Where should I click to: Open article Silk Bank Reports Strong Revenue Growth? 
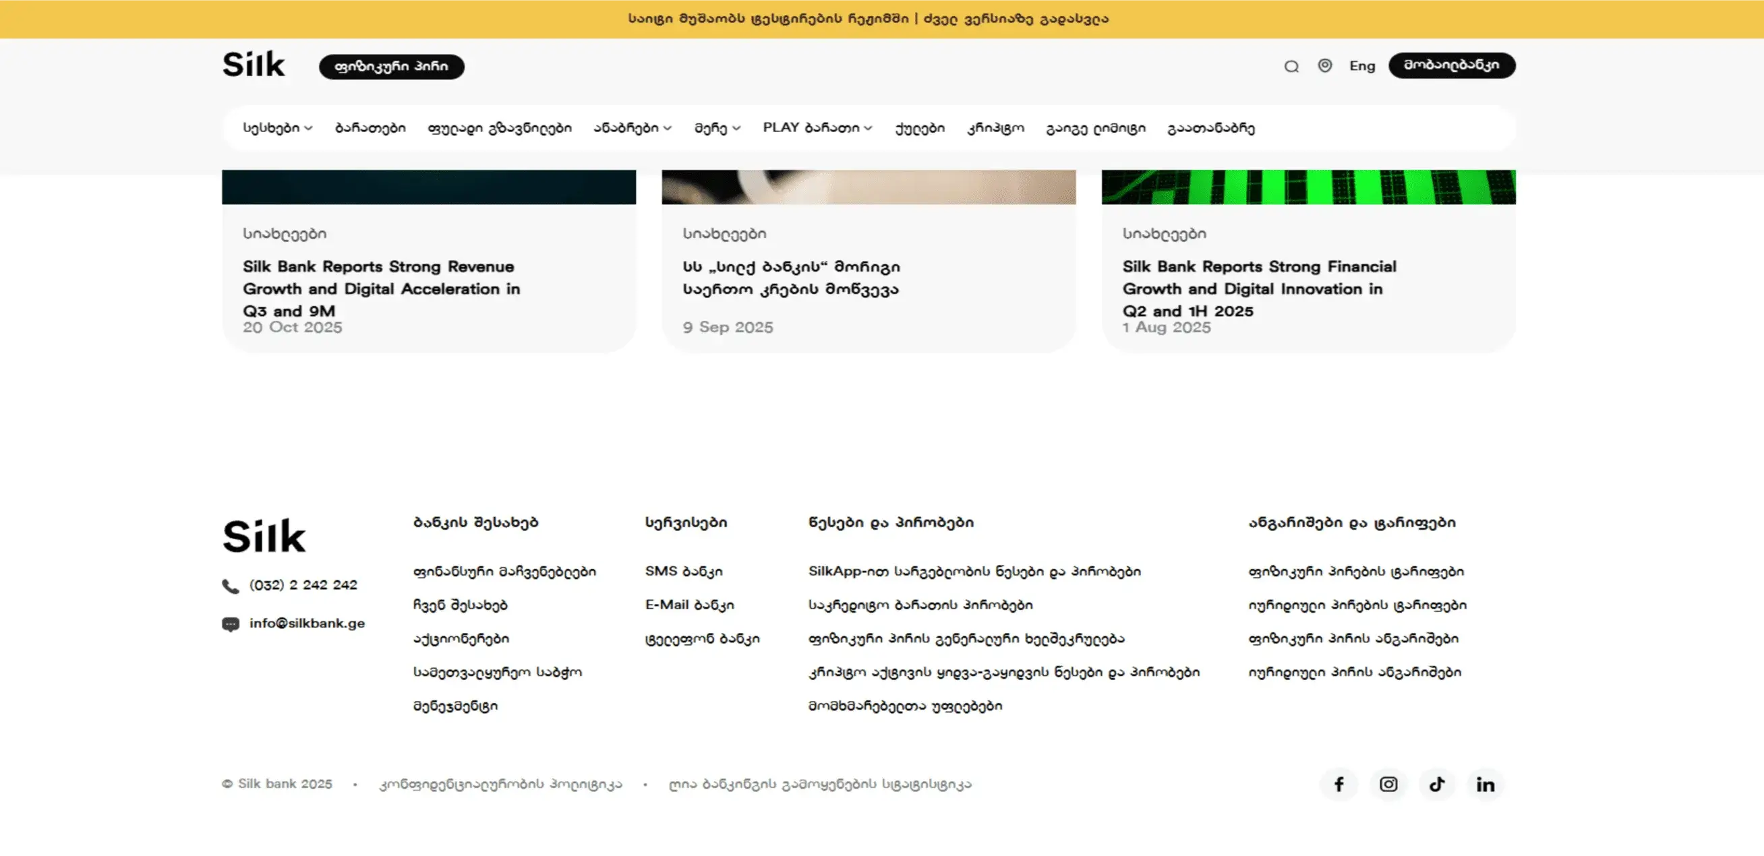tap(382, 288)
